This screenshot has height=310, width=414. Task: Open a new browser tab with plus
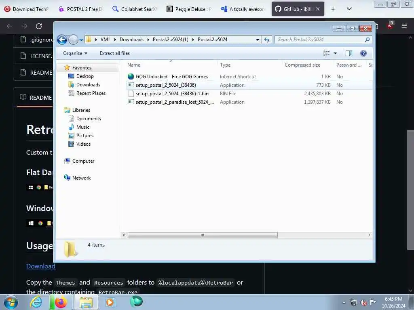(x=333, y=9)
